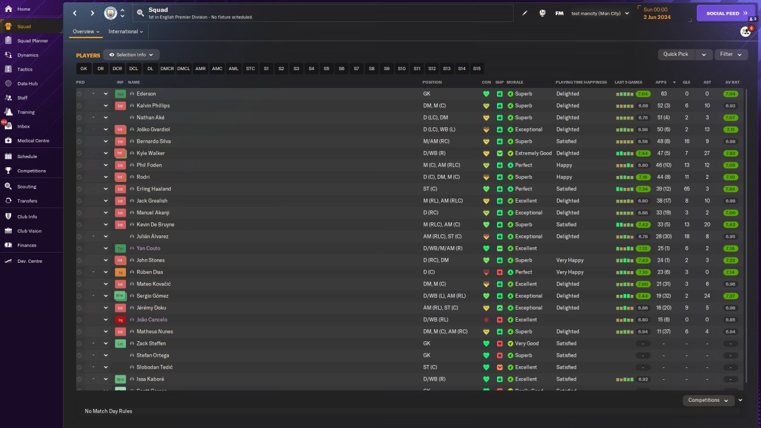
Task: Open Dynamics icon in sidebar
Action: tap(8, 55)
